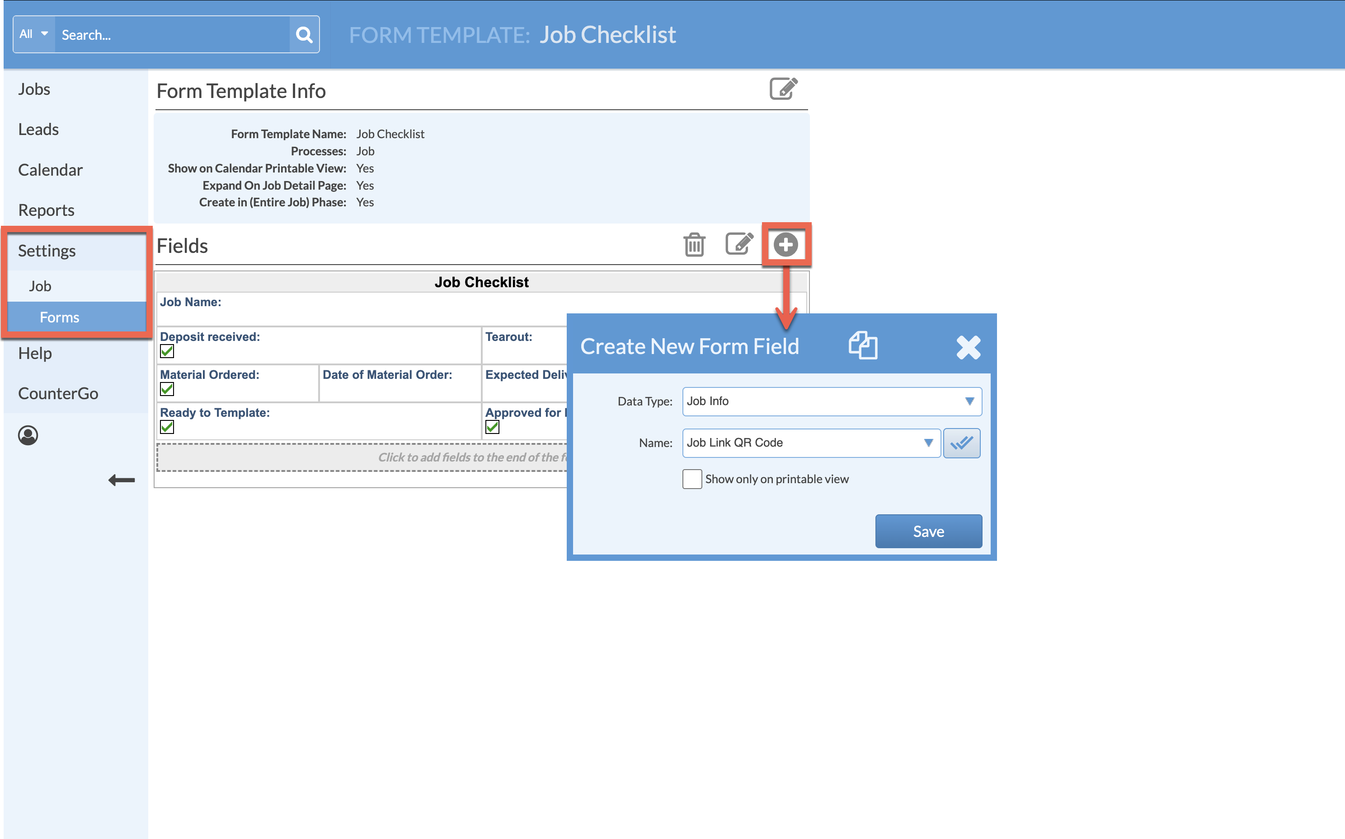Click the copy icon in dialog header
1345x839 pixels.
[863, 345]
